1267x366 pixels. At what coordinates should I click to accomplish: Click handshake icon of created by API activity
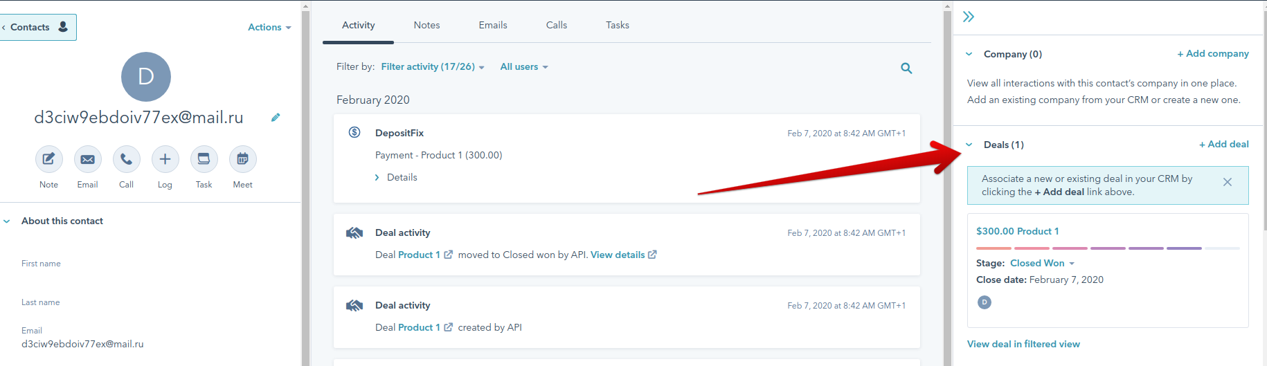click(x=354, y=306)
